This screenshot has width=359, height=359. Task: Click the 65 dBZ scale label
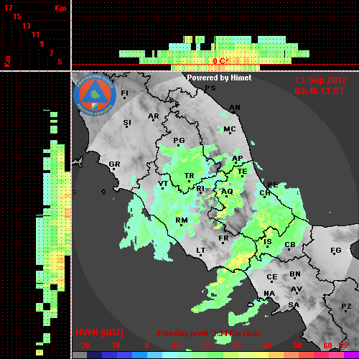342,345
